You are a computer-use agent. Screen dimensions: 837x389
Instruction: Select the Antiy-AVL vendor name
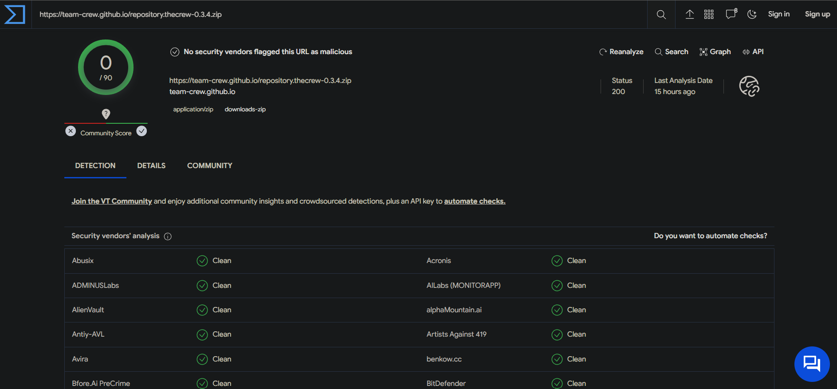coord(88,334)
